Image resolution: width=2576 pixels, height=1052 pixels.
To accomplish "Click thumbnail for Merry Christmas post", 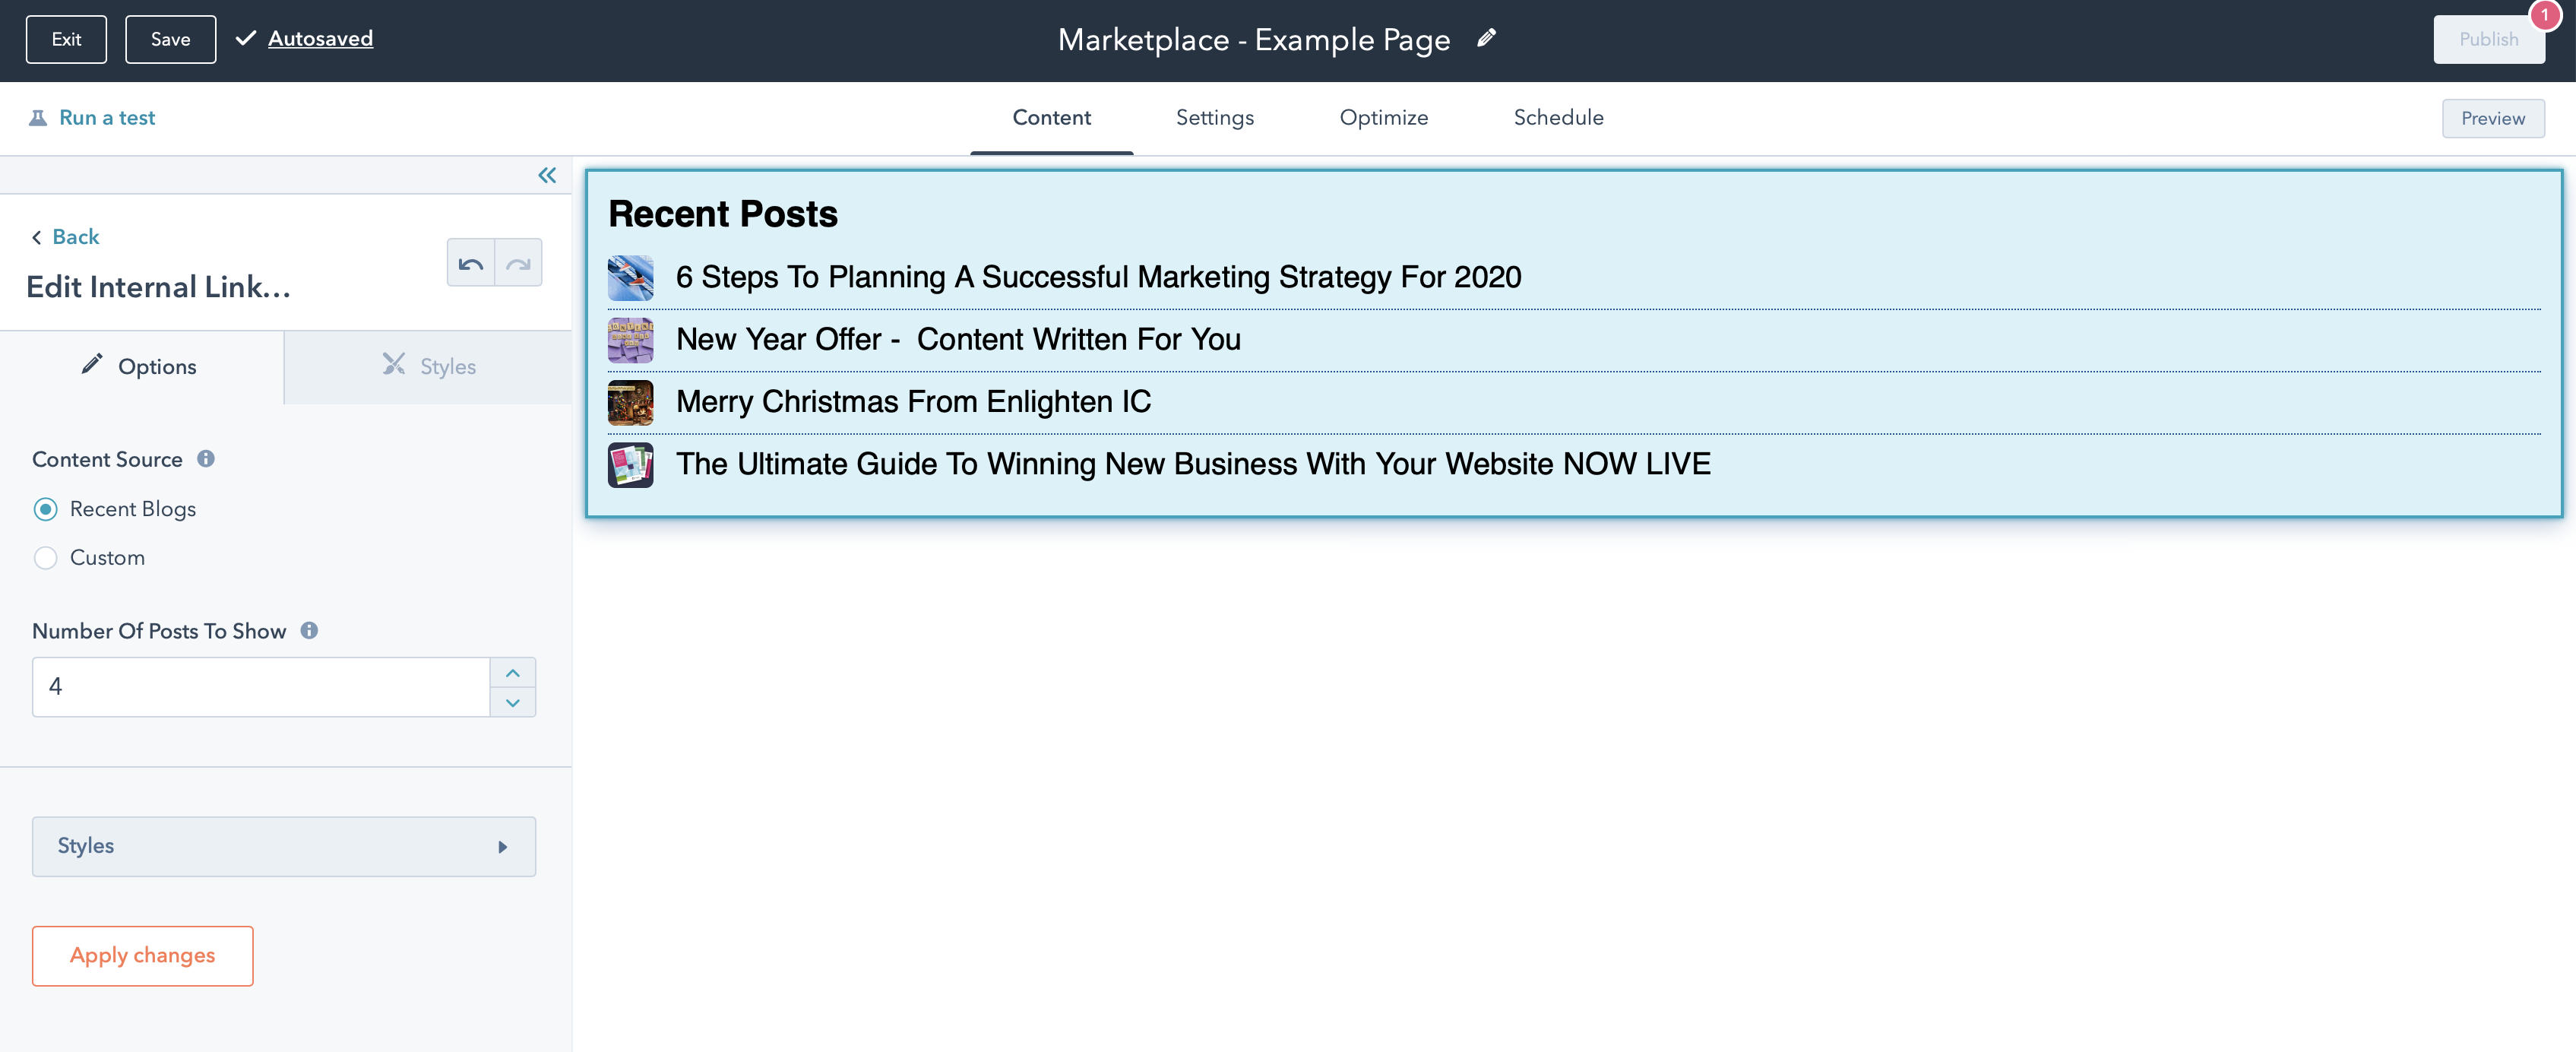I will tap(630, 402).
